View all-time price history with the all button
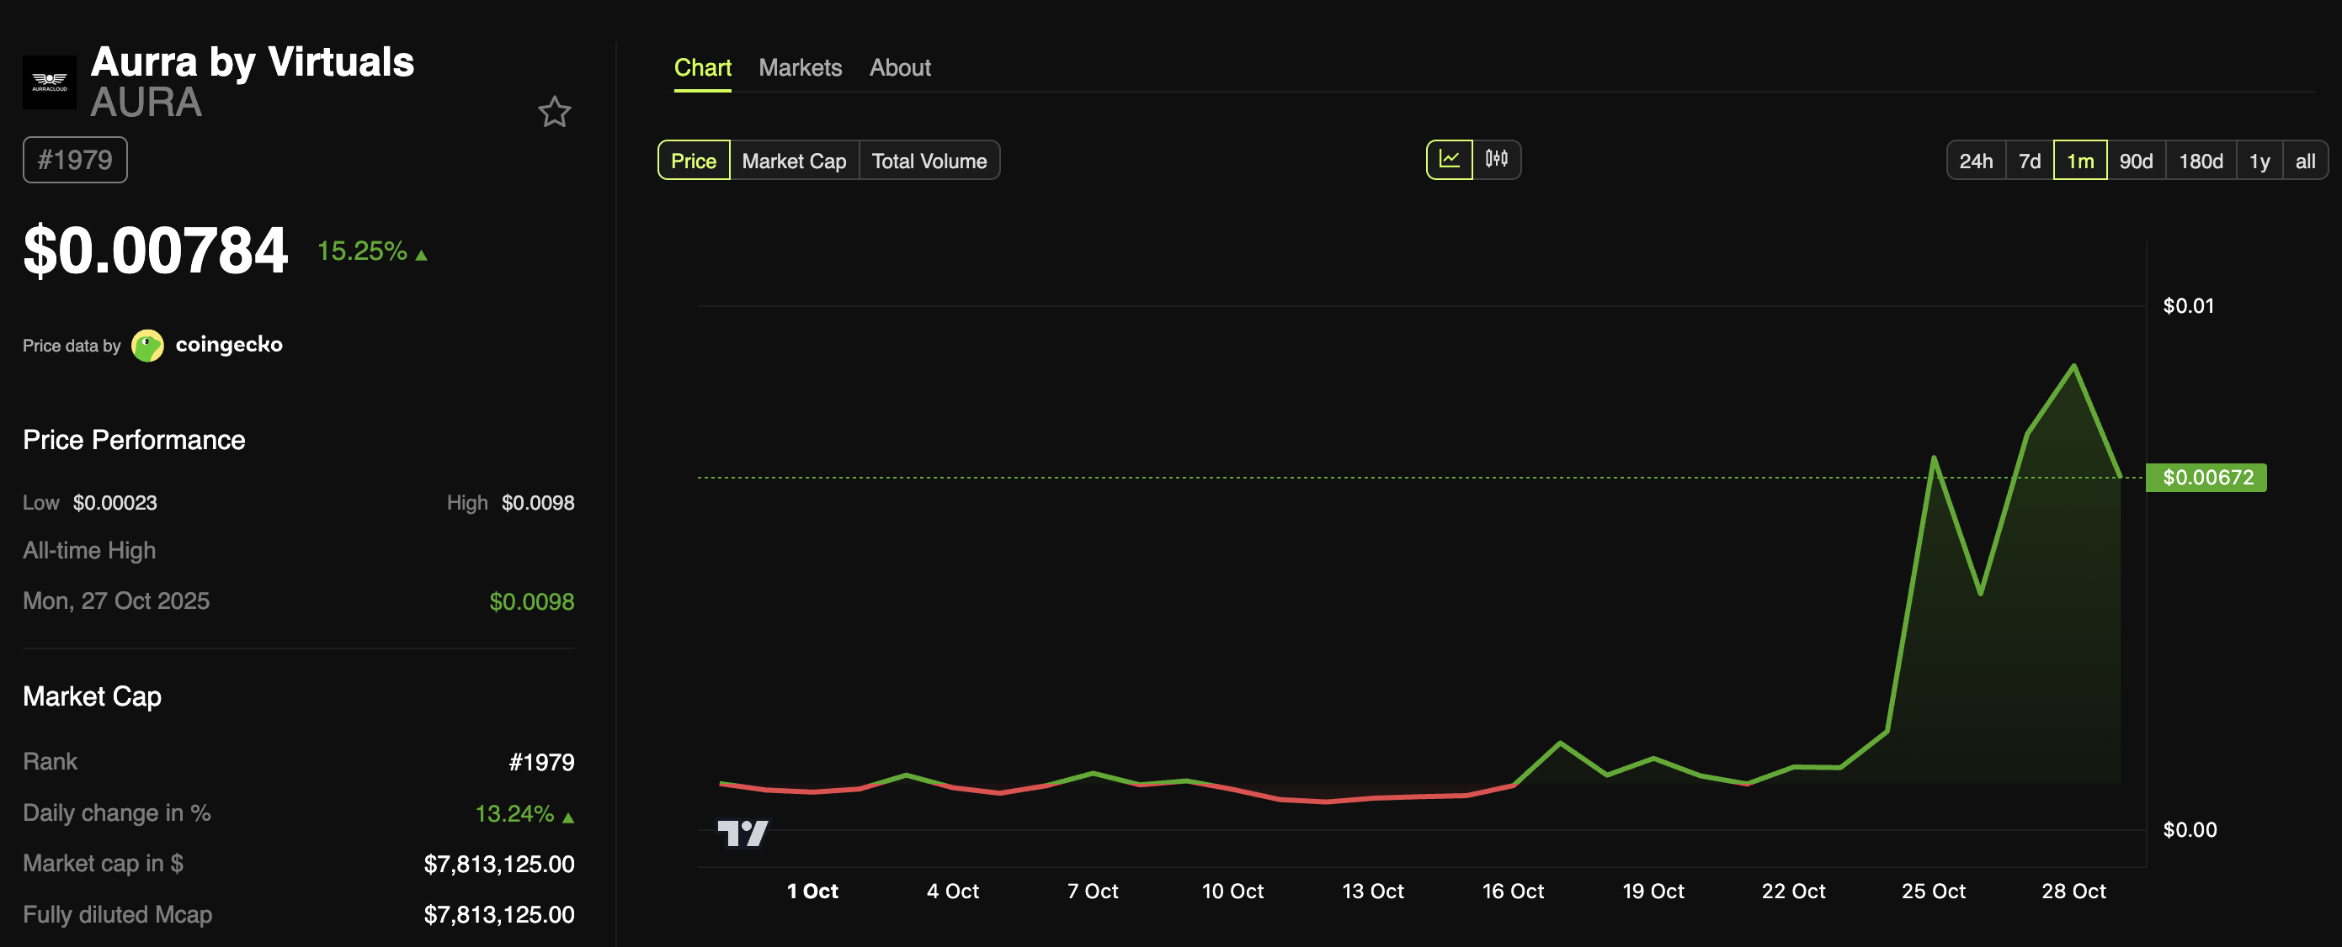The width and height of the screenshot is (2342, 947). (2306, 160)
